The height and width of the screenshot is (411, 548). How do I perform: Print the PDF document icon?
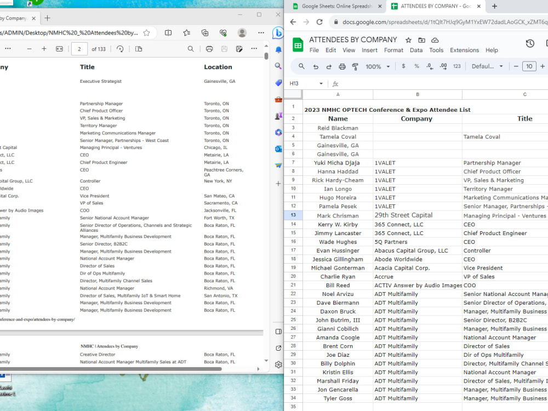click(x=209, y=49)
